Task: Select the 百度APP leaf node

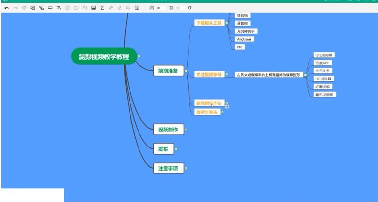Action: click(x=323, y=63)
